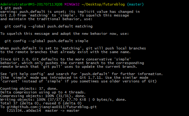Click 'When push.default is set to matching' line
This screenshot has height=116, width=189.
point(73,48)
